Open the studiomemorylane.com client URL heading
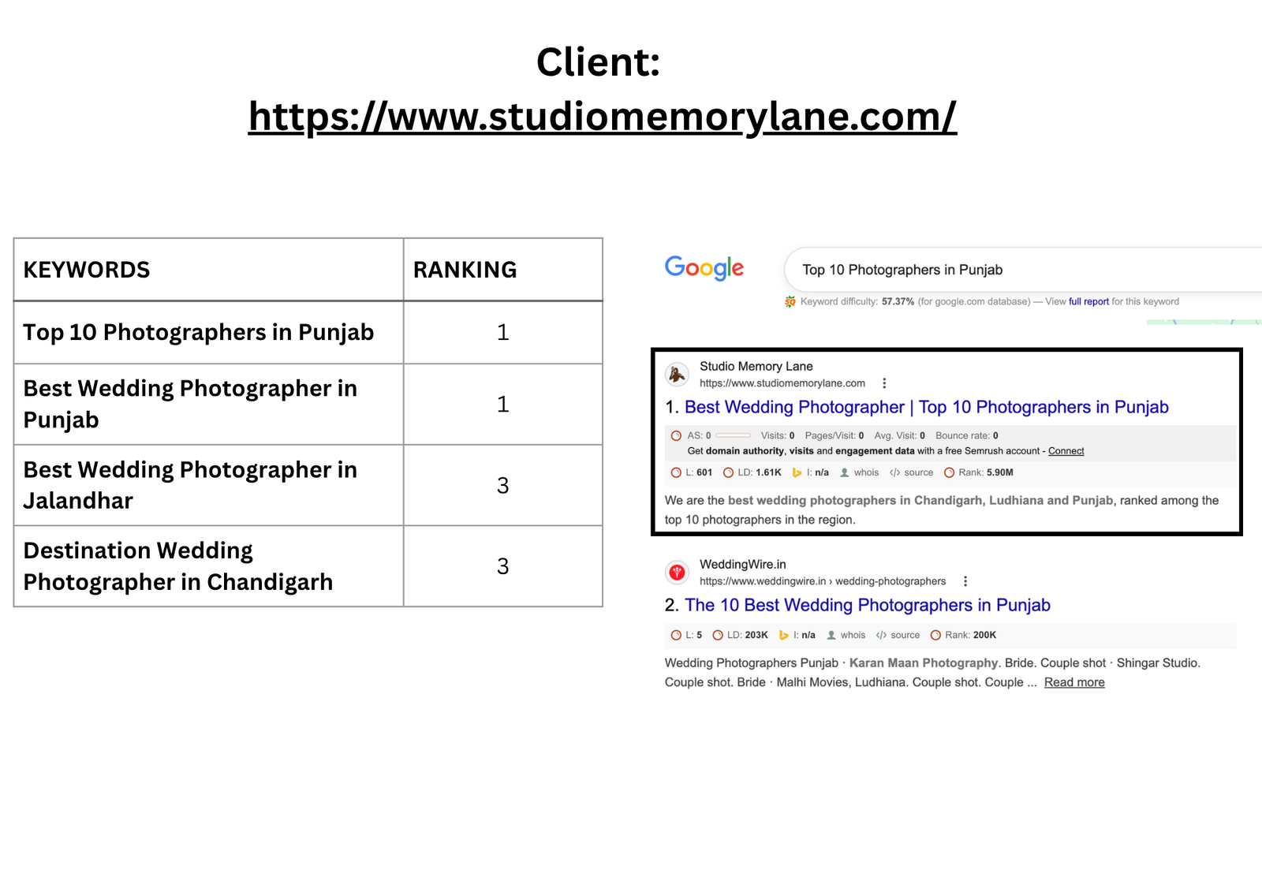Viewport: 1262px width, 892px height. coord(602,117)
